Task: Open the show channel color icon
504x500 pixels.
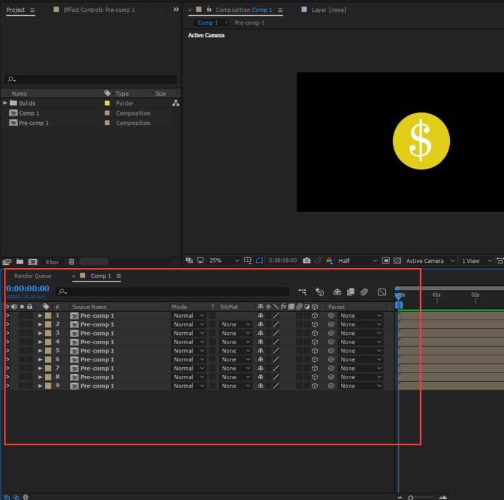Action: [x=330, y=261]
